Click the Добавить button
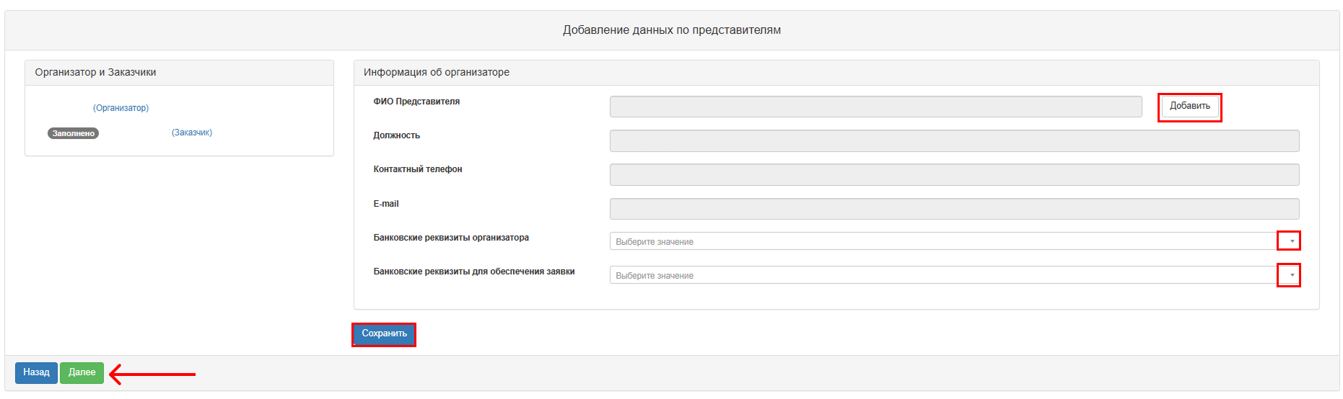1343x399 pixels. pyautogui.click(x=1189, y=107)
